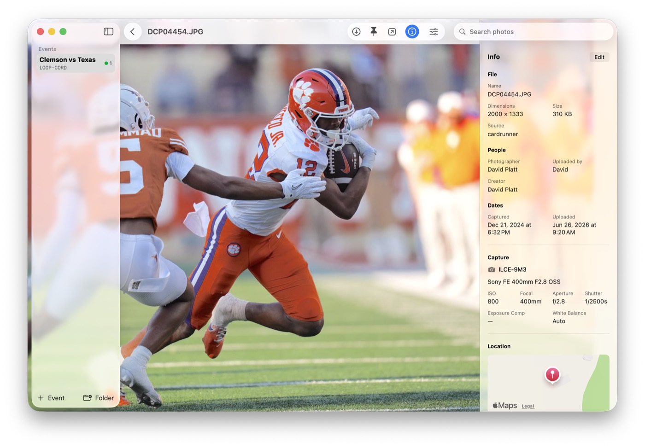This screenshot has width=645, height=448.
Task: Select the lens text Sony FE 400mm F2.8 OSS
Action: coord(524,282)
